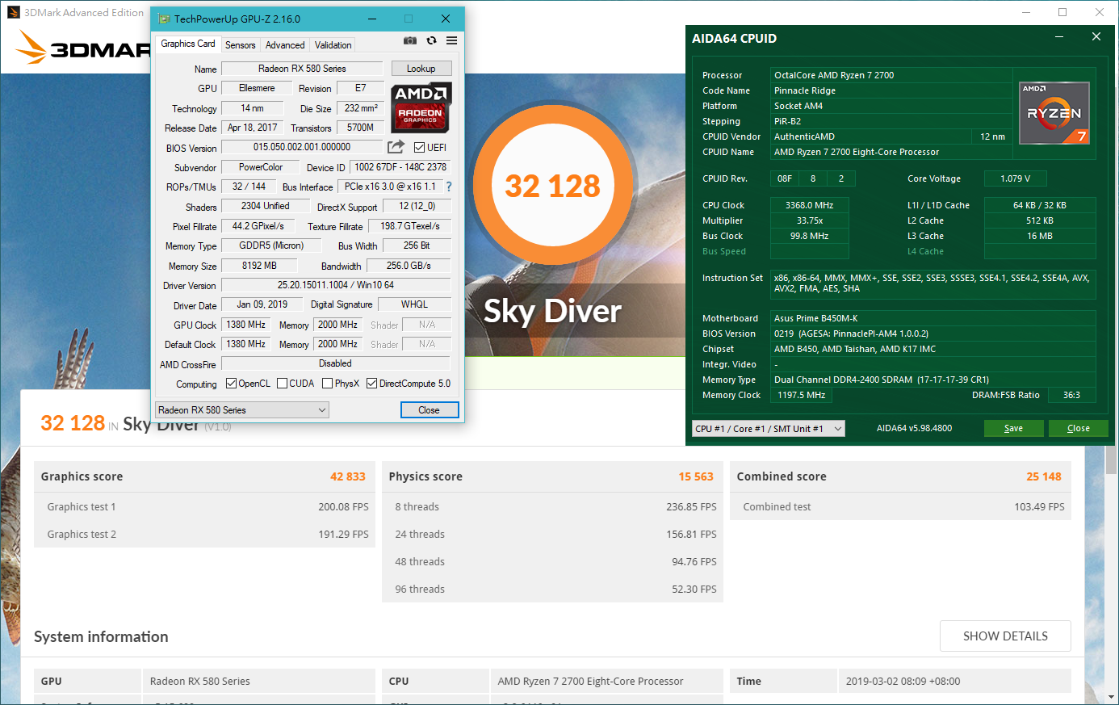
Task: Minimize the AIDA64 CPUID window
Action: pyautogui.click(x=1059, y=37)
